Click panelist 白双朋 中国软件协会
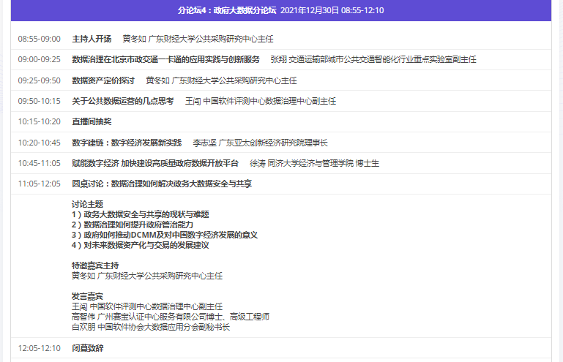Viewport: 563px width, 362px height. click(x=150, y=327)
